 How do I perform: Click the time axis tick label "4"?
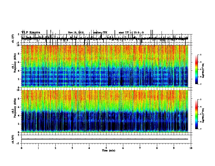click(89, 148)
